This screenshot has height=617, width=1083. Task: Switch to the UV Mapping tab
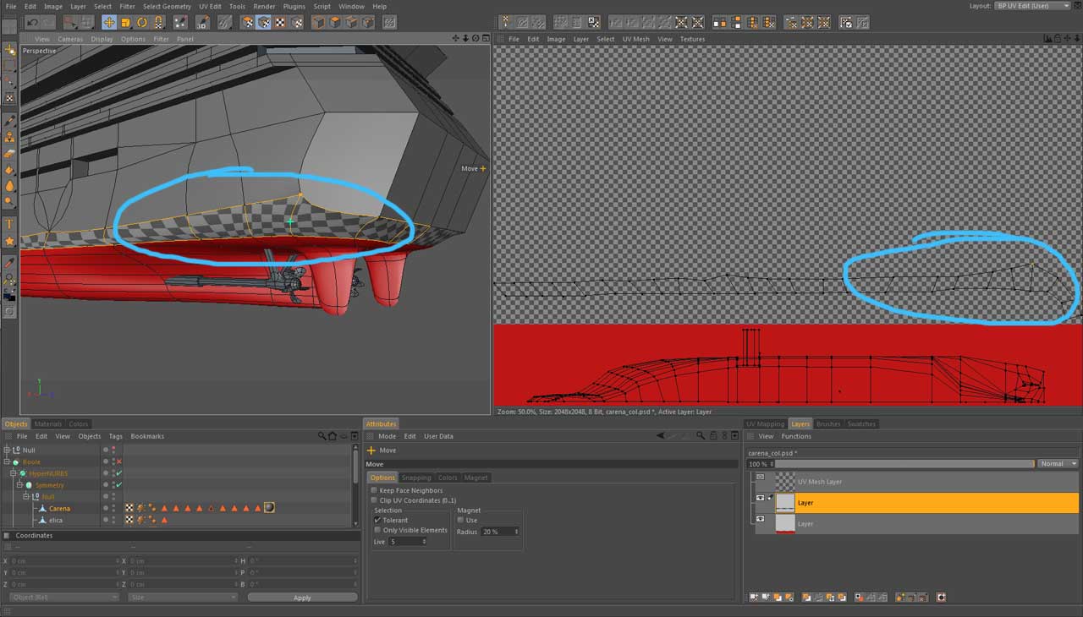pyautogui.click(x=765, y=423)
